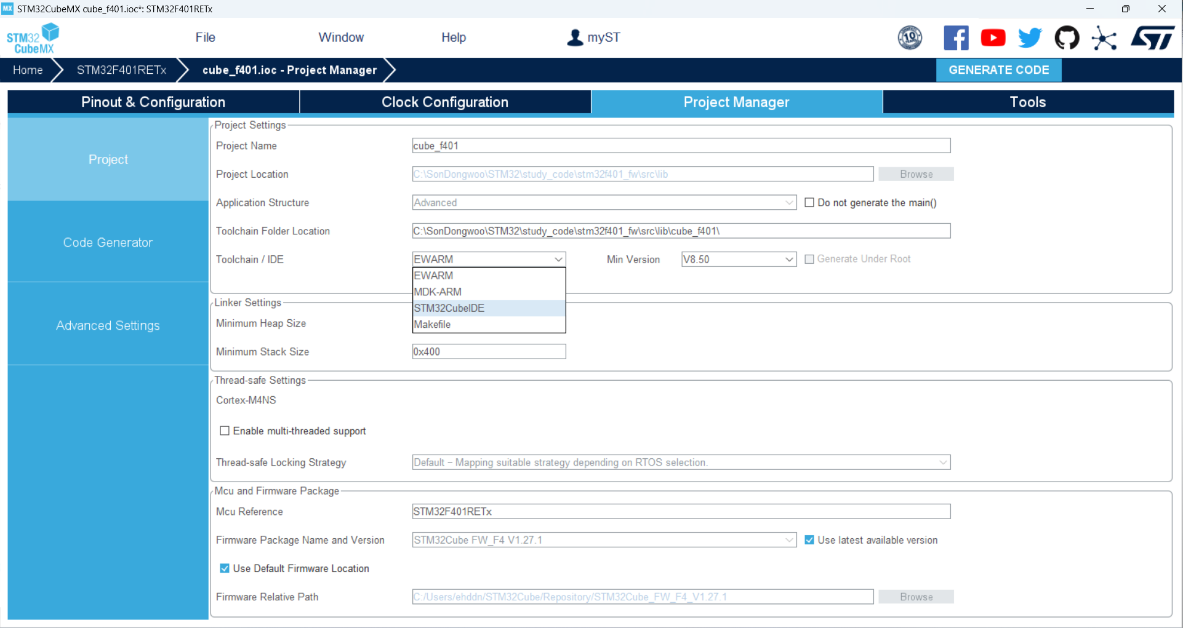Click cube_f401.ioc - Project Manager breadcrumb
Viewport: 1183px width, 628px height.
tap(289, 70)
